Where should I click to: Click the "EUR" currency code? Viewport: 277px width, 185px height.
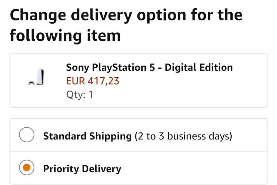click(75, 81)
